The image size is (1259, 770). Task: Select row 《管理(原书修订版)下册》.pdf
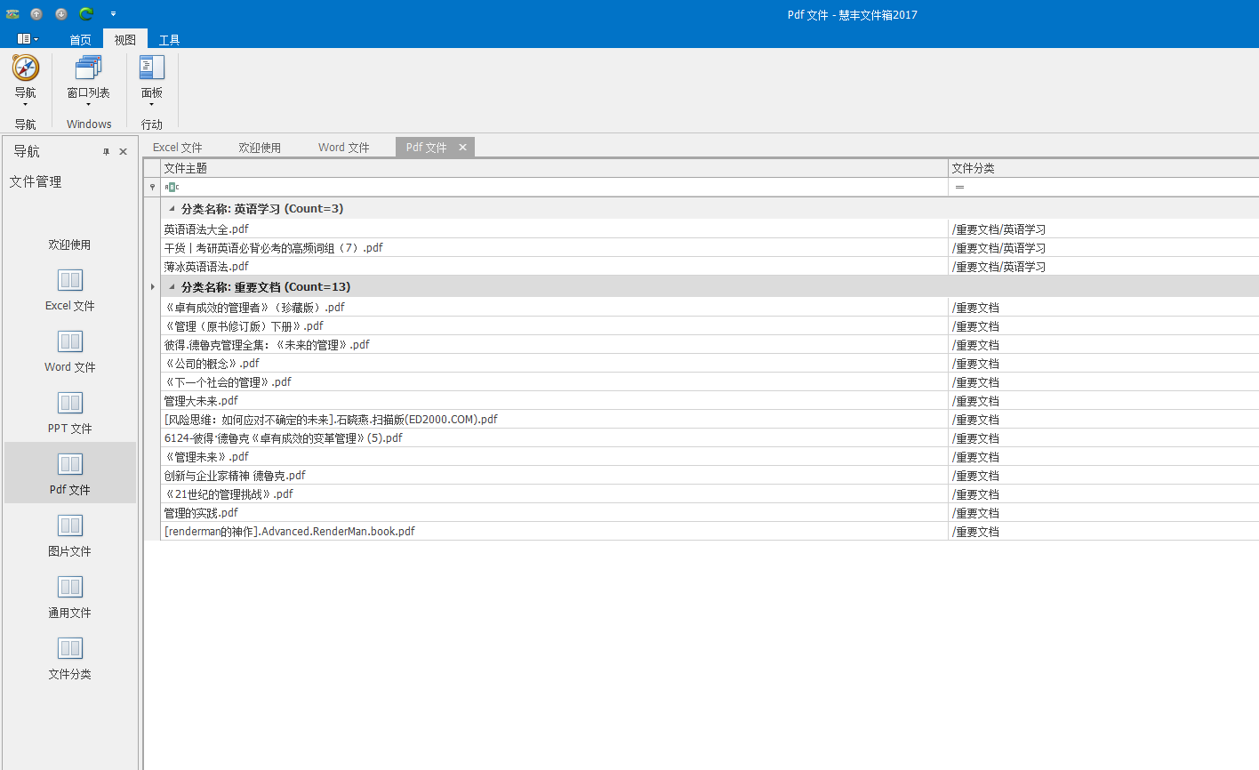(x=554, y=325)
